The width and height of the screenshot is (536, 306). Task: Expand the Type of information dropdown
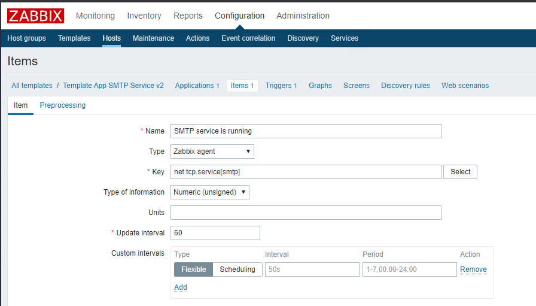[x=210, y=192]
